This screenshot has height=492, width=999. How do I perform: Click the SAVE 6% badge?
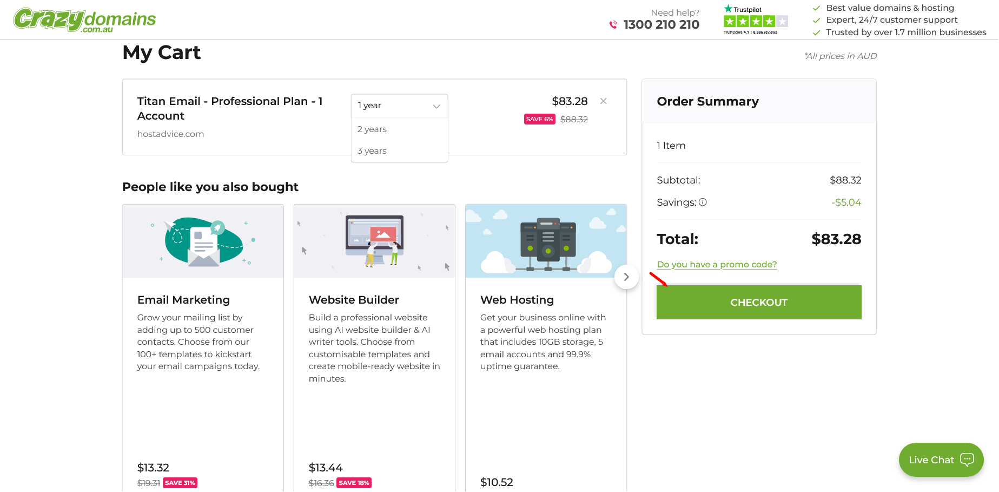point(539,119)
